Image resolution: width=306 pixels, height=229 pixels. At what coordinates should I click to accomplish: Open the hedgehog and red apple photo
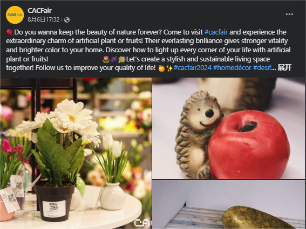pos(228,128)
